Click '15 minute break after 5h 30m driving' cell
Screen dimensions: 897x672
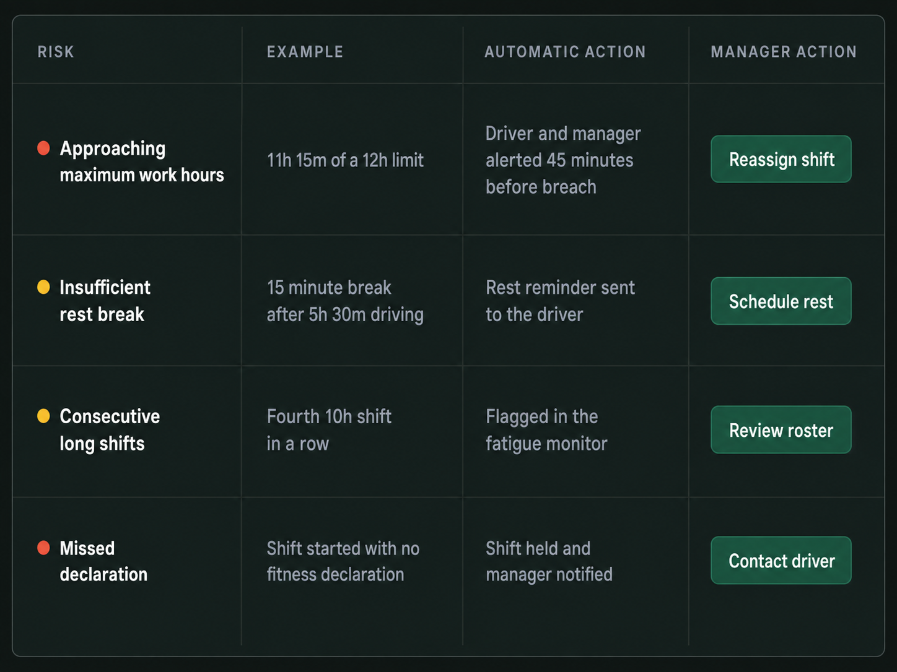[x=345, y=301]
